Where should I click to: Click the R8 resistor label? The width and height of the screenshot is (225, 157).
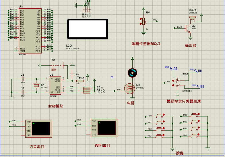98,90
